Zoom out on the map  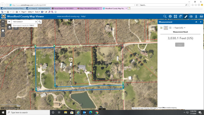[x=3, y=26]
